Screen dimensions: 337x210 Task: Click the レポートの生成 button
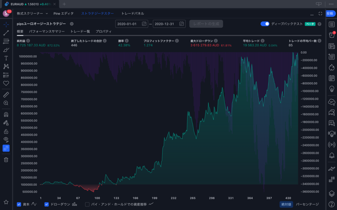click(x=206, y=24)
